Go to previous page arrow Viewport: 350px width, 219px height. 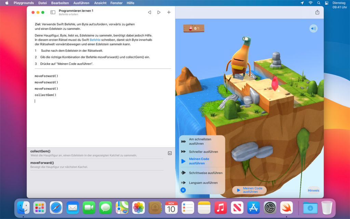coord(150,12)
